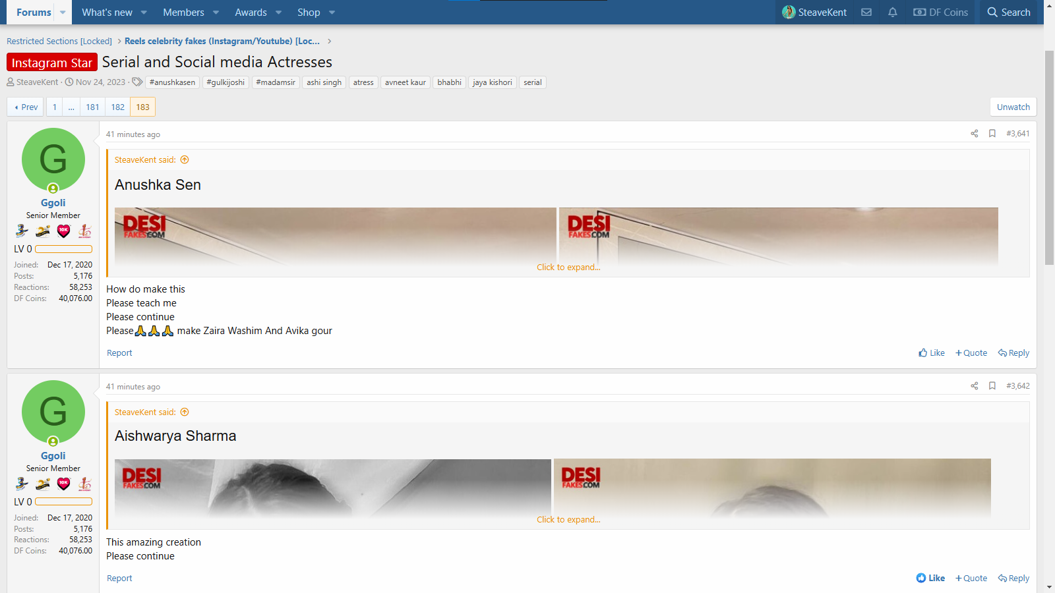The image size is (1055, 593).
Task: Quote post #3,642
Action: [x=971, y=579]
